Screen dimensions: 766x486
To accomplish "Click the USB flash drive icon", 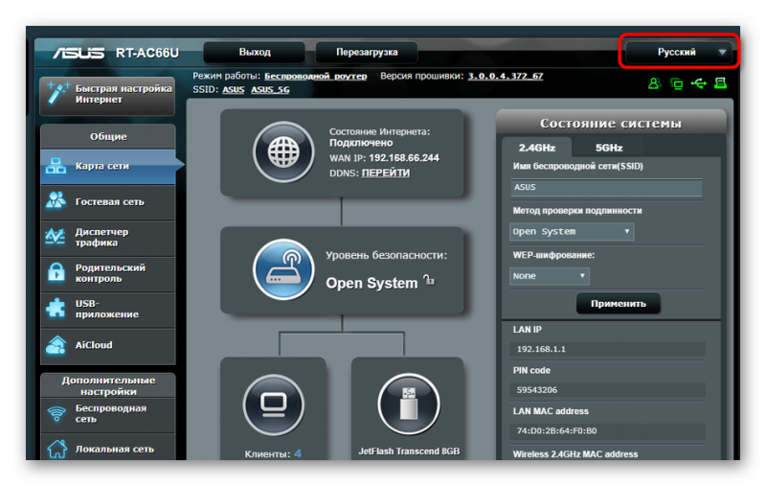I will point(409,404).
